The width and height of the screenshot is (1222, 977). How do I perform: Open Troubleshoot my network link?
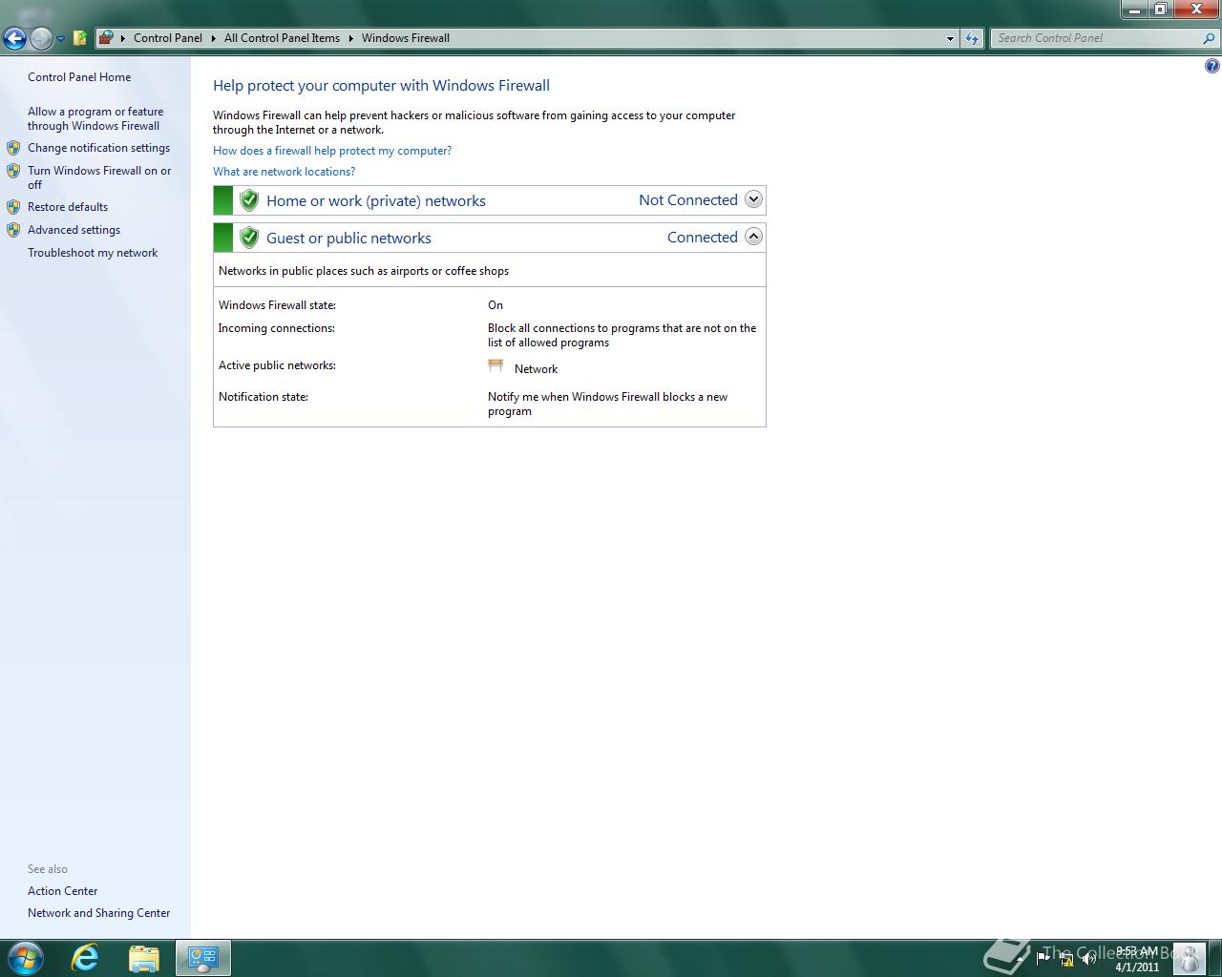click(x=93, y=253)
